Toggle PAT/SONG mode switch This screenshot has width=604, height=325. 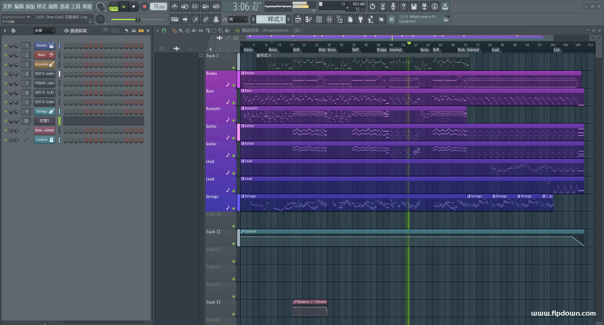114,7
